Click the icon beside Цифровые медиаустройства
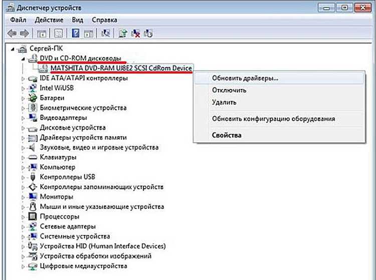This screenshot has height=280, width=376. click(x=33, y=266)
